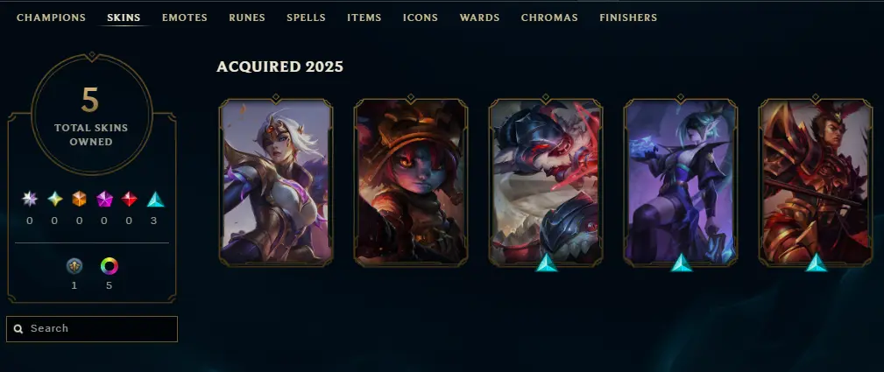This screenshot has width=884, height=372.
Task: Switch to the Wards tab
Action: point(480,18)
